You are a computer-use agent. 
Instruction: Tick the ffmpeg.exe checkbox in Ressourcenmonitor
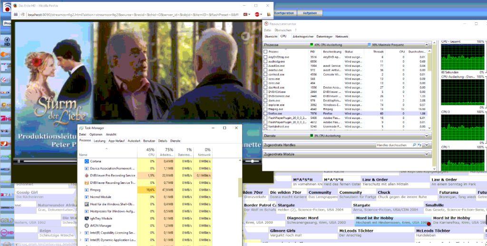pyautogui.click(x=266, y=109)
